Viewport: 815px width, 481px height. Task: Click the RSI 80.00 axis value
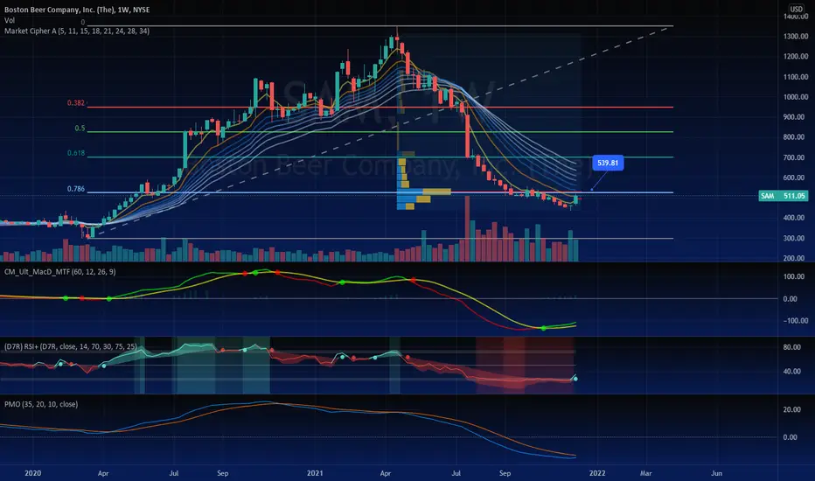coord(792,347)
